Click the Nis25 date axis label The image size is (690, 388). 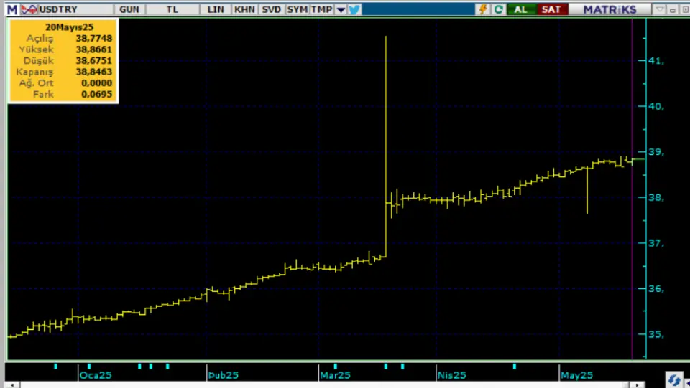tap(452, 375)
